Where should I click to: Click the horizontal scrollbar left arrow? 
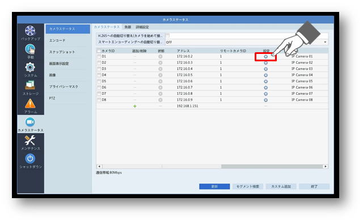point(99,166)
